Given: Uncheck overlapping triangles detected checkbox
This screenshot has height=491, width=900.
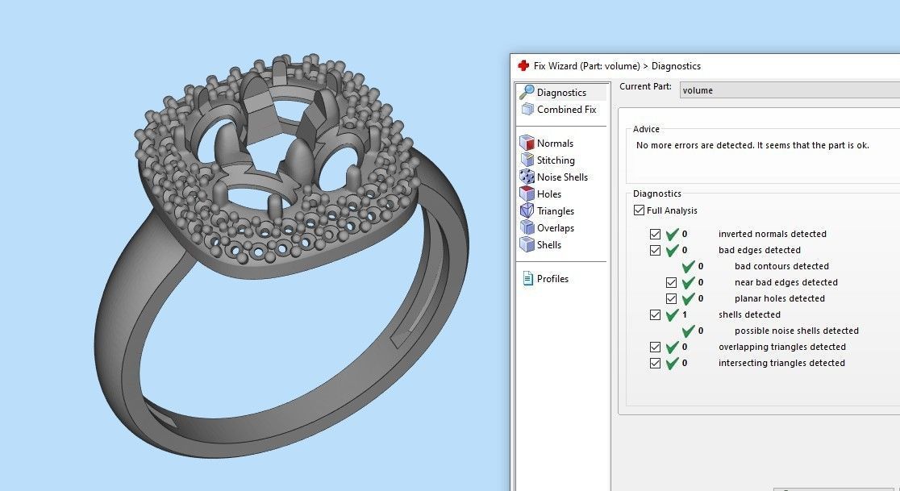Looking at the screenshot, I should (655, 347).
